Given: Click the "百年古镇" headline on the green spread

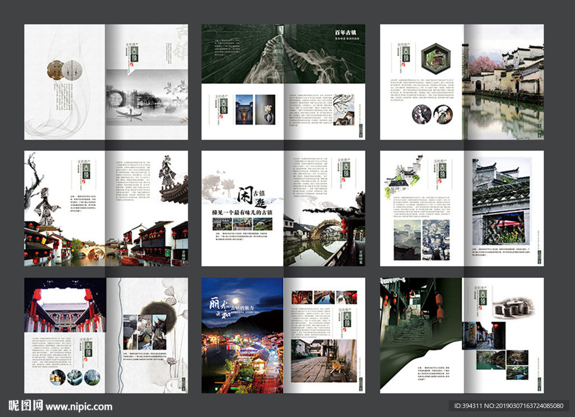Looking at the screenshot, I should pos(345,32).
